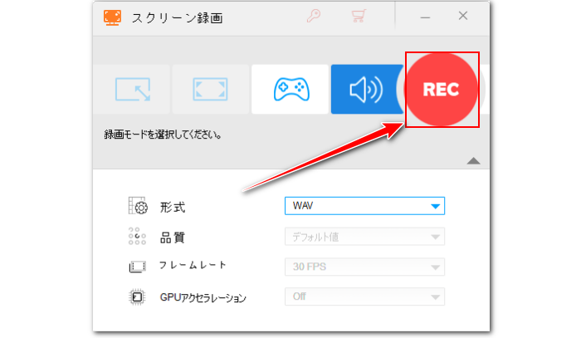Select custom region recording mode icon

133,90
